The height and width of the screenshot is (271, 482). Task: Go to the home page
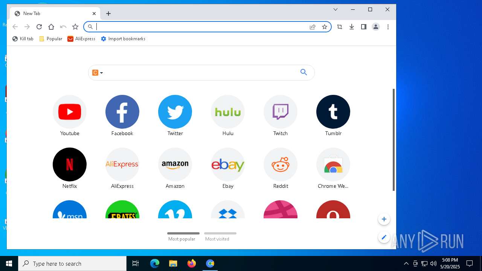[51, 27]
